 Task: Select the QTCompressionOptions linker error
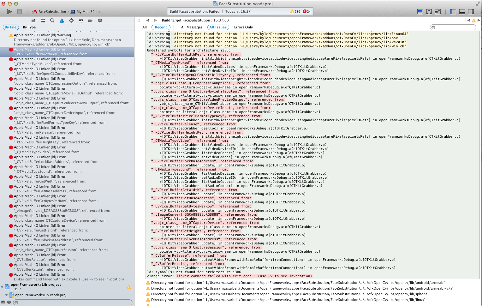click(67, 81)
